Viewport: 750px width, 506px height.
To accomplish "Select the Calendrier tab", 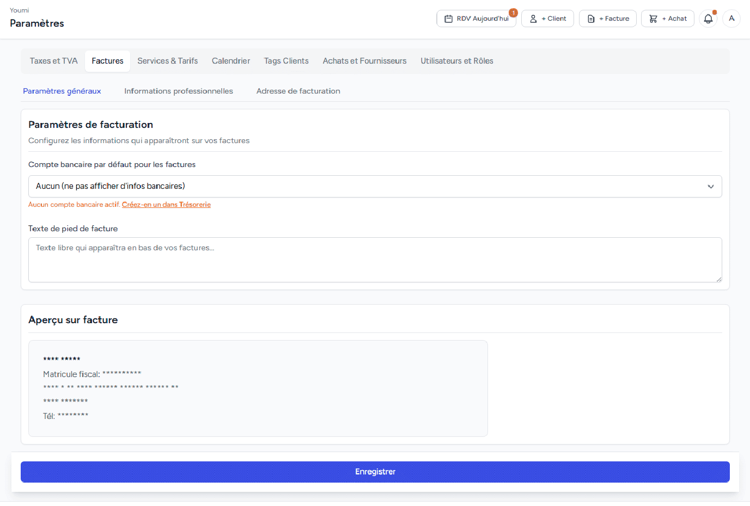I will point(231,61).
